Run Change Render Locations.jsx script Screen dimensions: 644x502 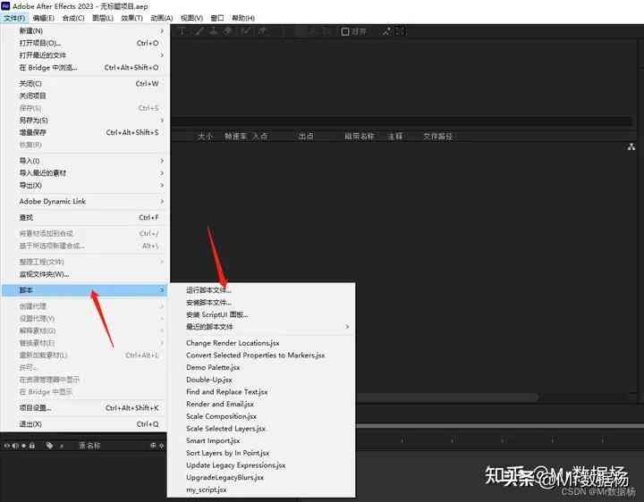(x=261, y=343)
